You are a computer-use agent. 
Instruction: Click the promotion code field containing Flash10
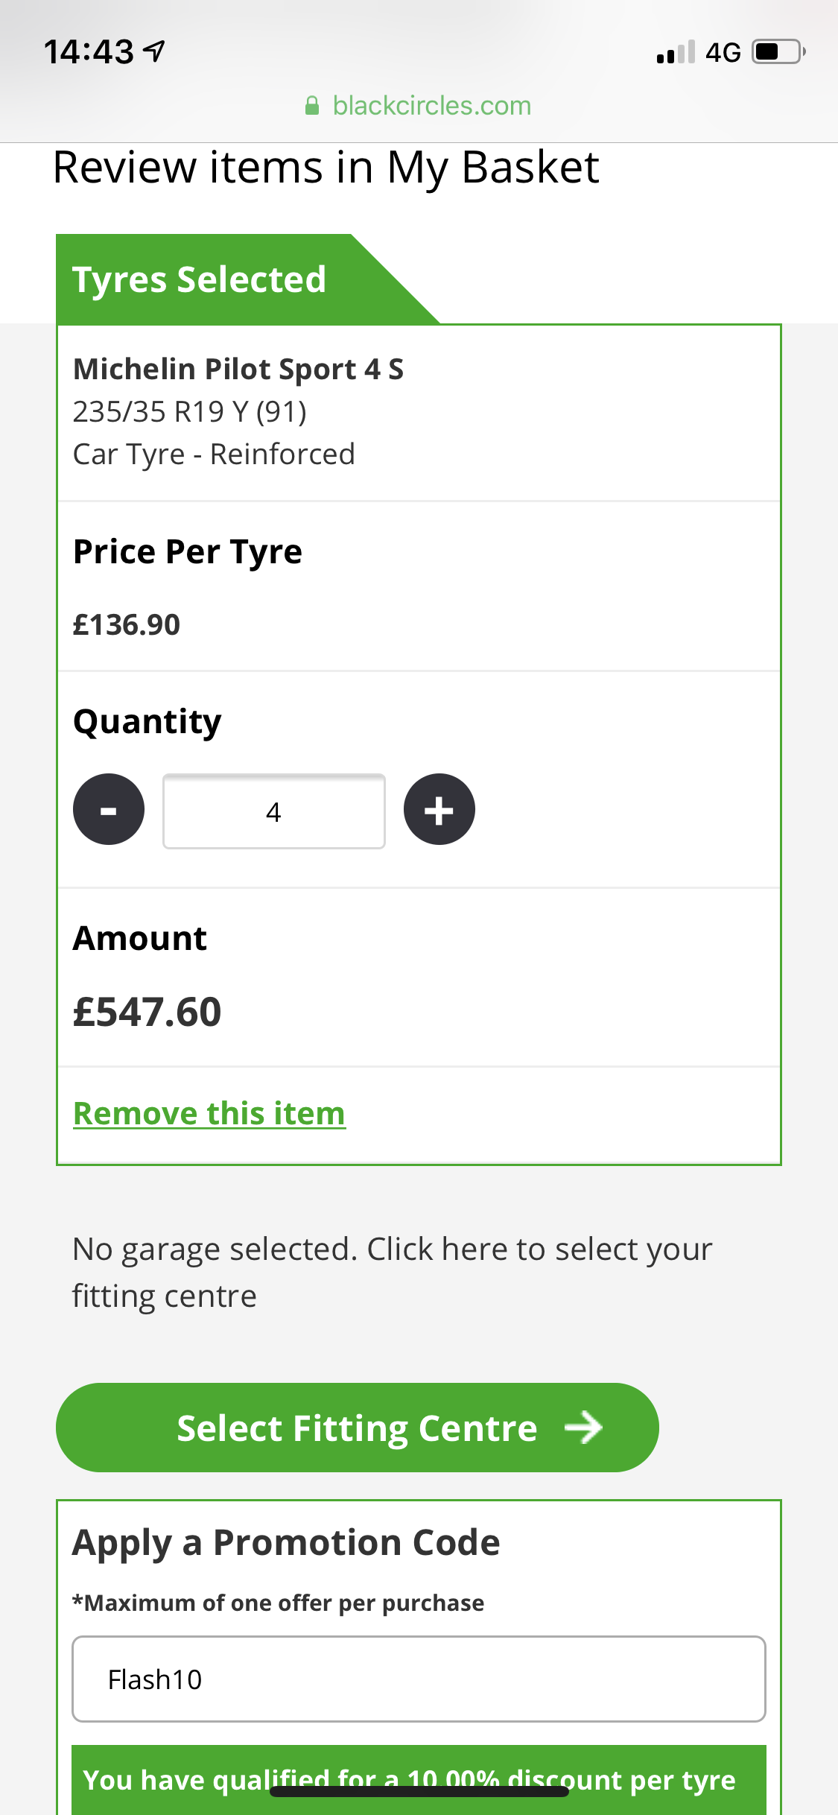pos(419,1679)
